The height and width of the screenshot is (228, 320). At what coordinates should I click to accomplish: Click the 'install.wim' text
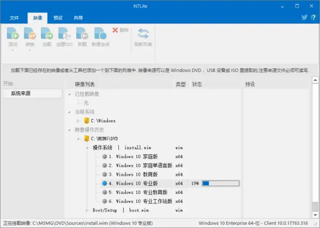[x=138, y=147]
